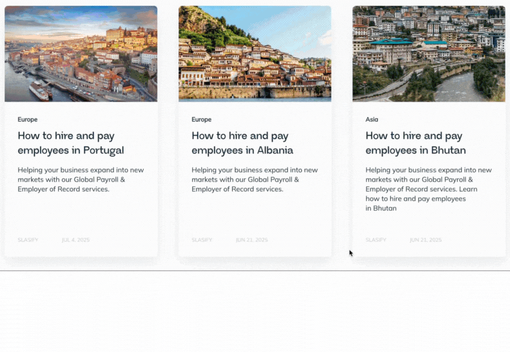Click the Albania hillside houses image
Viewport: 510px width, 352px height.
(x=255, y=54)
